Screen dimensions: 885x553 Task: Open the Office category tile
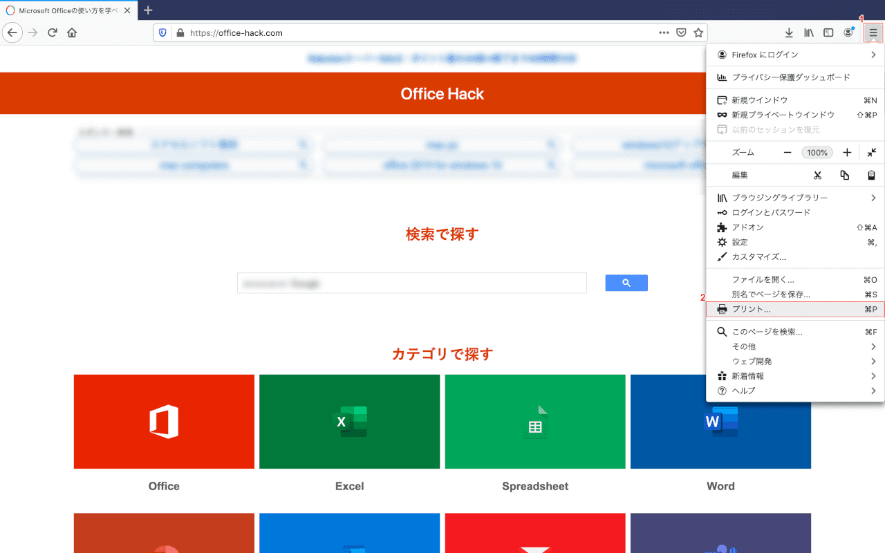[x=164, y=422]
